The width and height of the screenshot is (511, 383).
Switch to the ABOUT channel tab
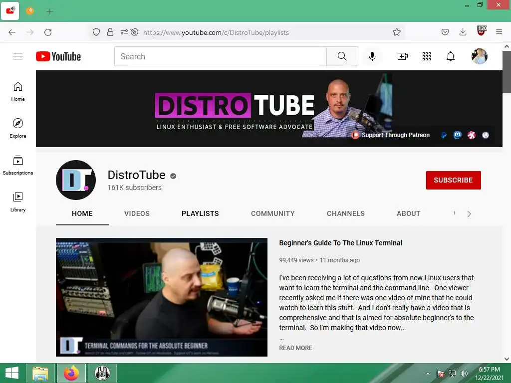pyautogui.click(x=408, y=213)
